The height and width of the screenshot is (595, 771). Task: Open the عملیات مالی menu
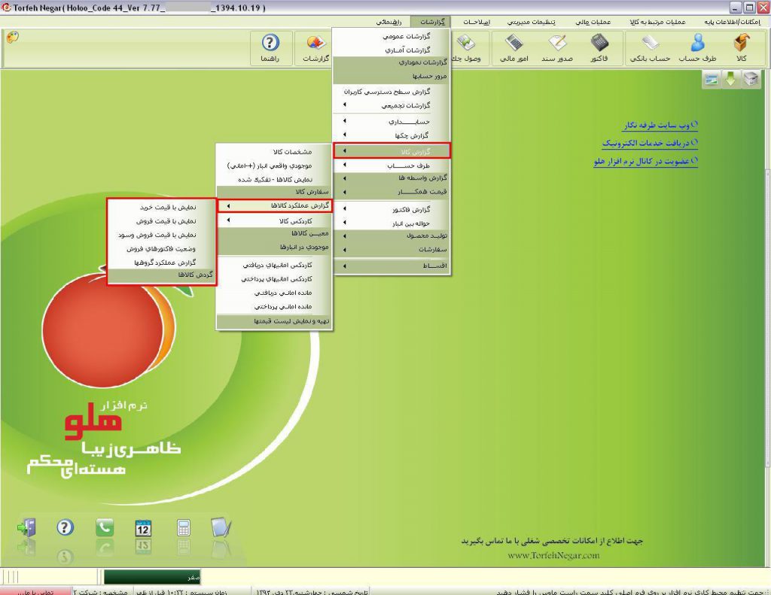coord(593,22)
